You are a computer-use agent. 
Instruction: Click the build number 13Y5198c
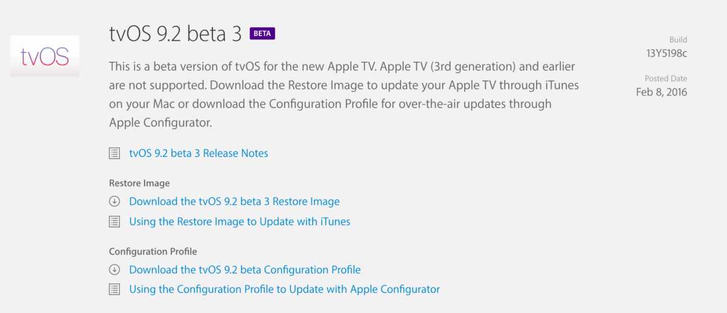(x=666, y=53)
